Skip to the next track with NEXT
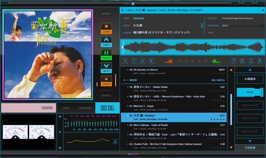Image resolution: width=266 pixels, height=158 pixels. click(106, 68)
